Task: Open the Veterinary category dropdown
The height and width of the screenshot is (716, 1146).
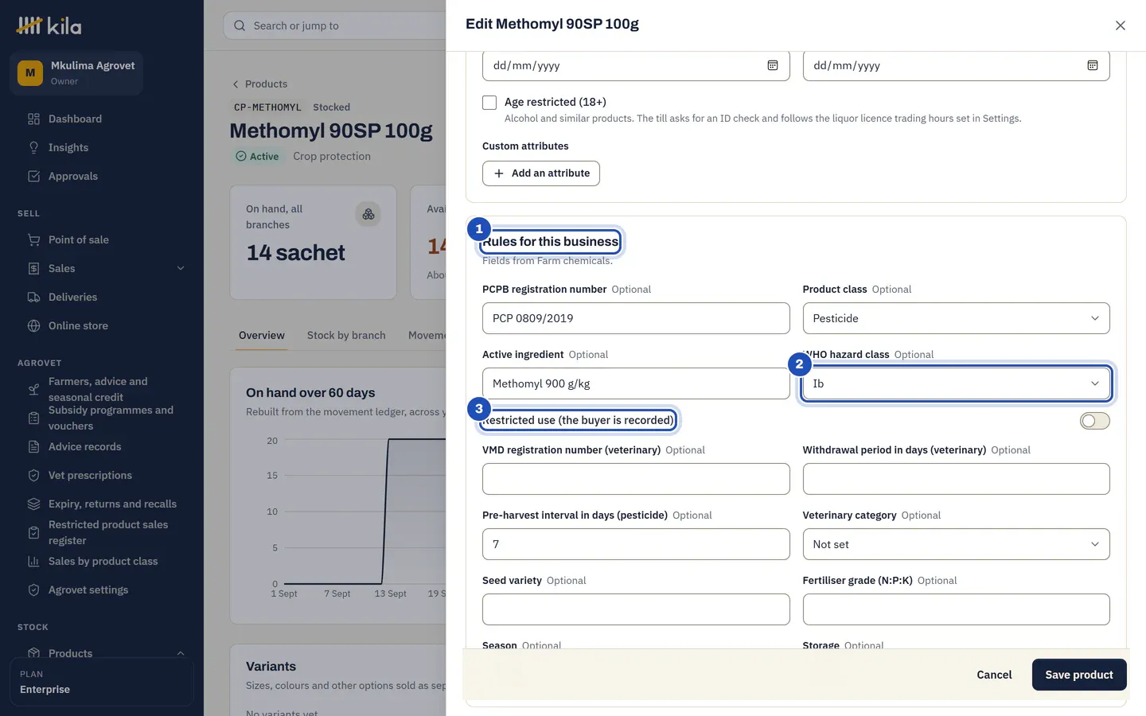Action: (956, 544)
